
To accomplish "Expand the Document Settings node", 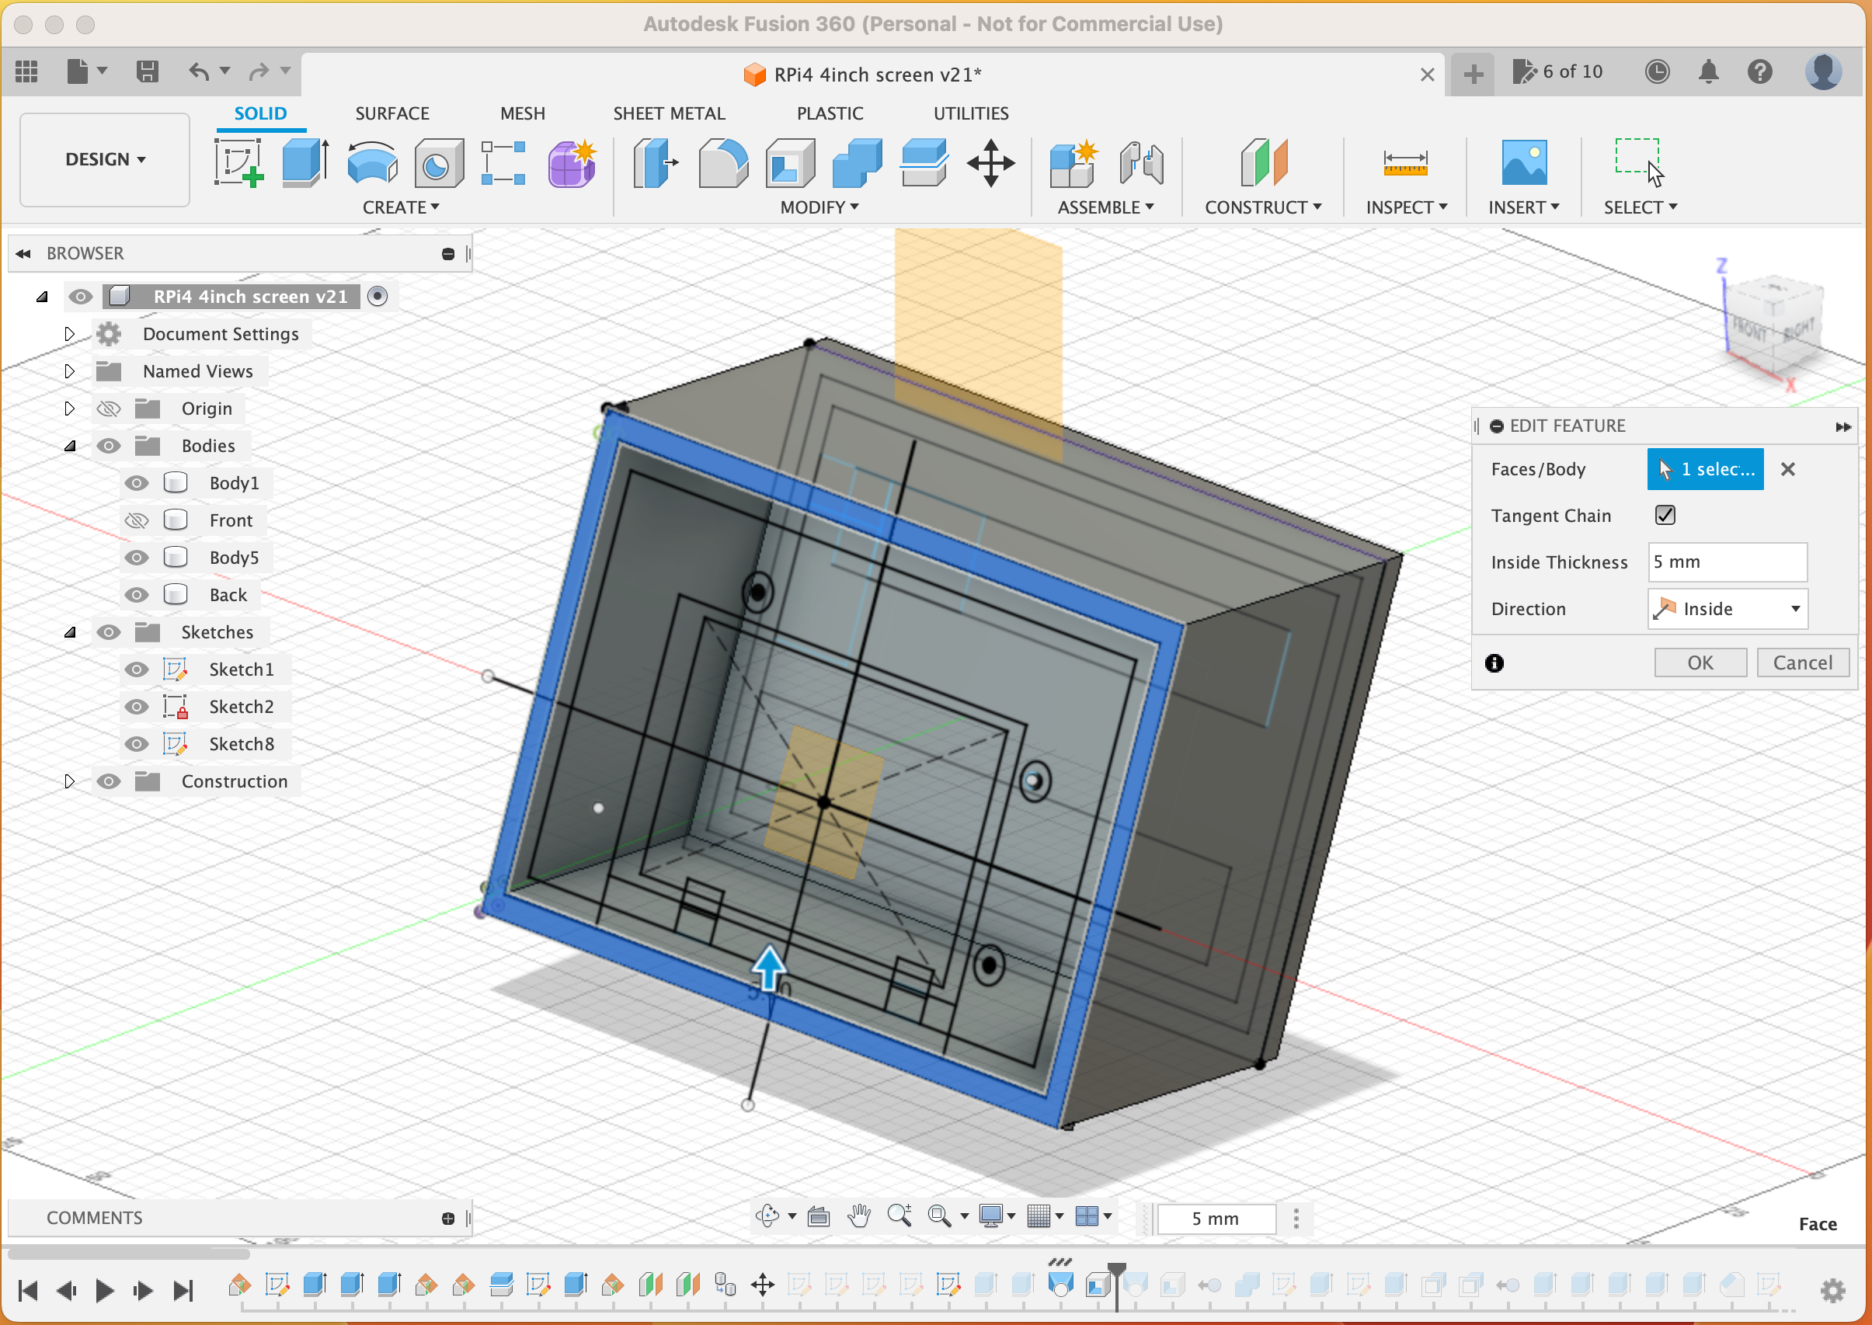I will click(69, 334).
